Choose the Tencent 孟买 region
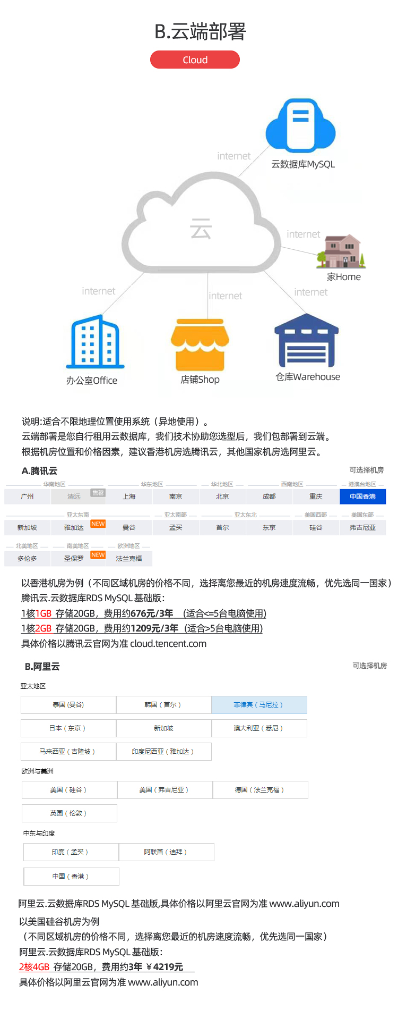The height and width of the screenshot is (1010, 398). point(176,527)
